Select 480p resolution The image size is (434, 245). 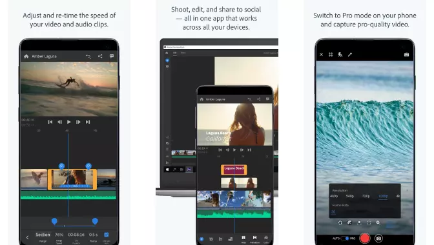[x=334, y=196]
